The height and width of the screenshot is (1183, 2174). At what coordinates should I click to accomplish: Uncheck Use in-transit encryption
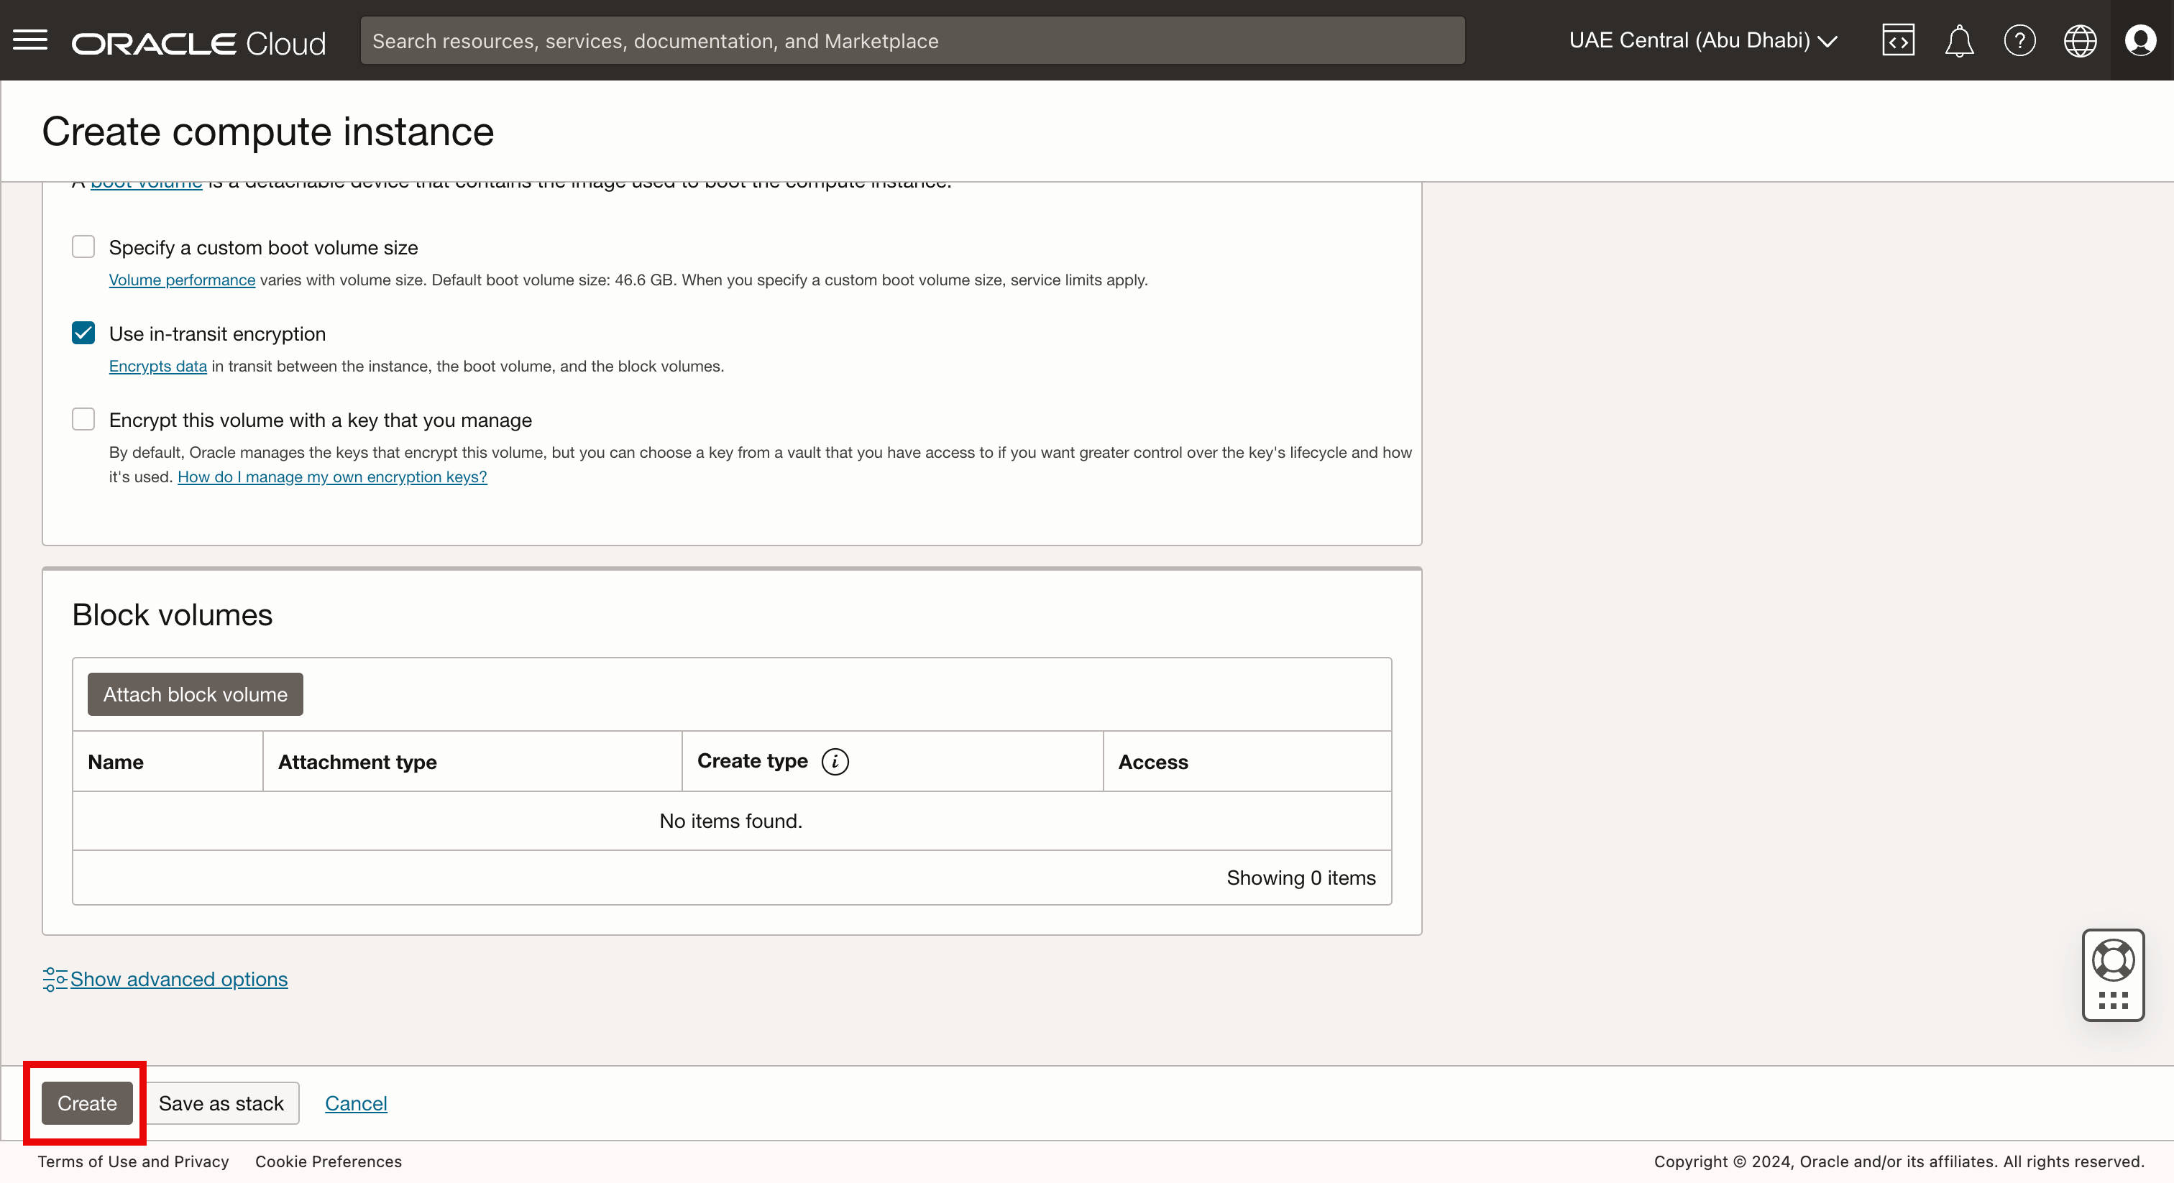click(x=83, y=333)
